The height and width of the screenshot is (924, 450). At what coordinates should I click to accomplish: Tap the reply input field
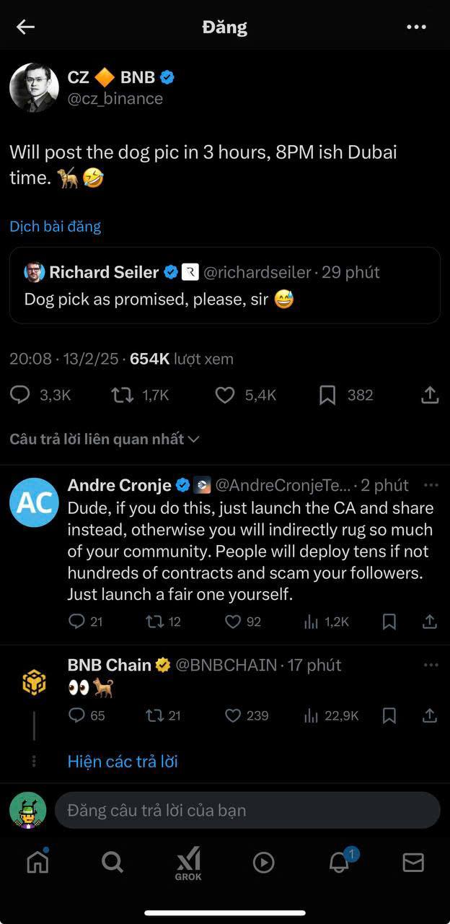[x=247, y=810]
